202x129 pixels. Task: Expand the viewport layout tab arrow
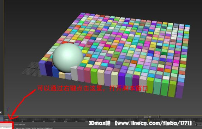pos(1,113)
